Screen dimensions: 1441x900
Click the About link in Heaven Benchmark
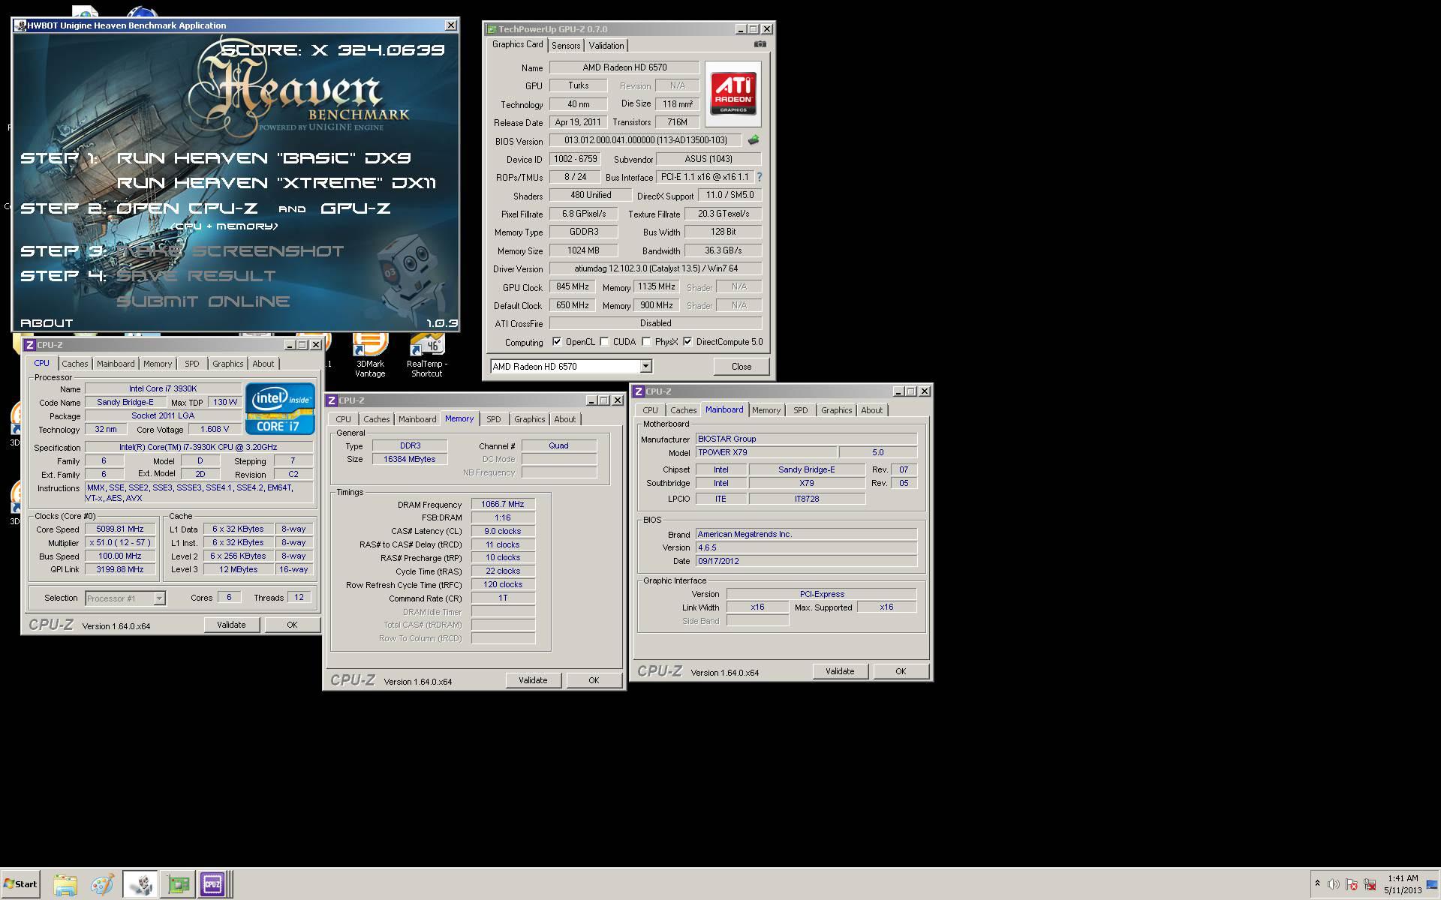pyautogui.click(x=47, y=323)
